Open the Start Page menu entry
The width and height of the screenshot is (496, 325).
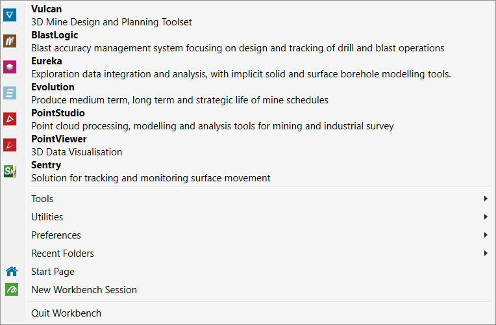pyautogui.click(x=53, y=272)
